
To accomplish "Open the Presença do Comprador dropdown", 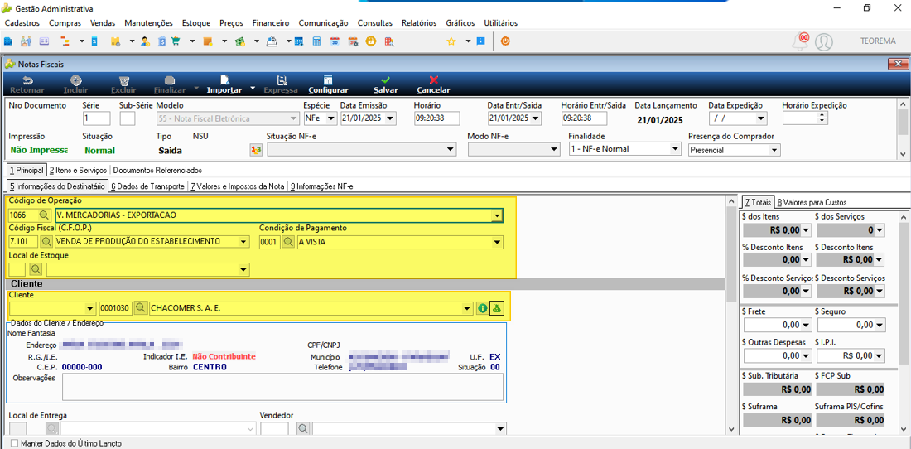I will coord(774,150).
